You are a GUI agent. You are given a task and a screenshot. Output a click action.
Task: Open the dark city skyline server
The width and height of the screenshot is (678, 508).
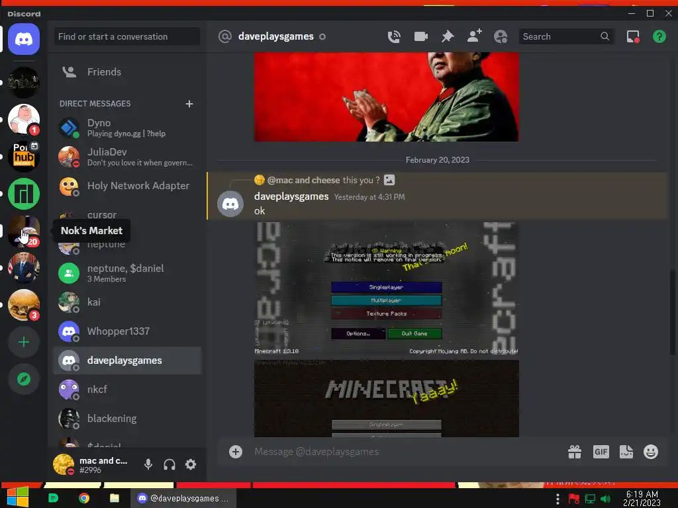24,82
